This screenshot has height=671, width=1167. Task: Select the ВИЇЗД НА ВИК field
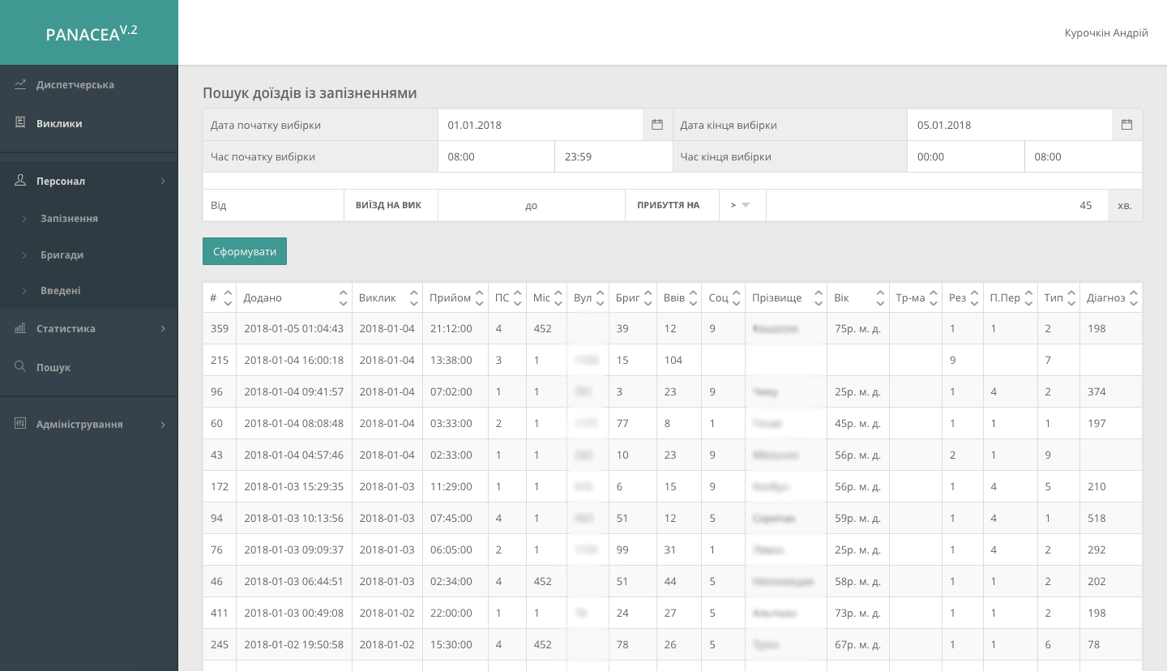pos(391,205)
